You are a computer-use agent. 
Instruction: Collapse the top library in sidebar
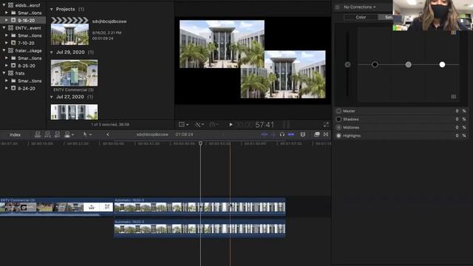tap(4, 5)
